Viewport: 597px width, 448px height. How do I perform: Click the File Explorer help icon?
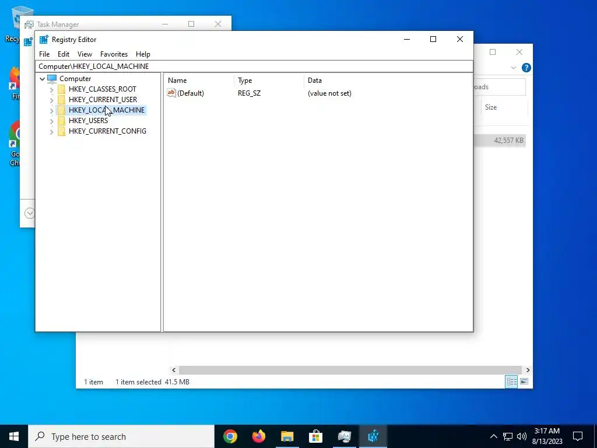pos(526,68)
